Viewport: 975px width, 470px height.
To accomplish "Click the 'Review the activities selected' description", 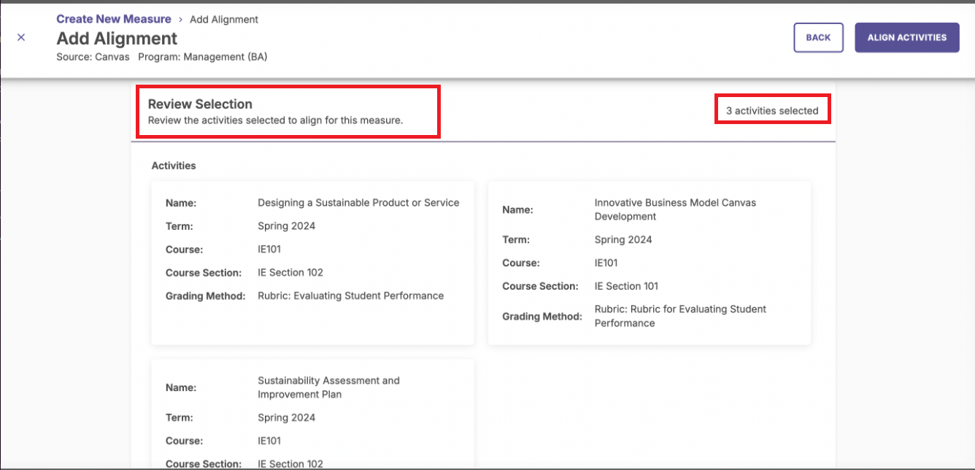I will [275, 120].
